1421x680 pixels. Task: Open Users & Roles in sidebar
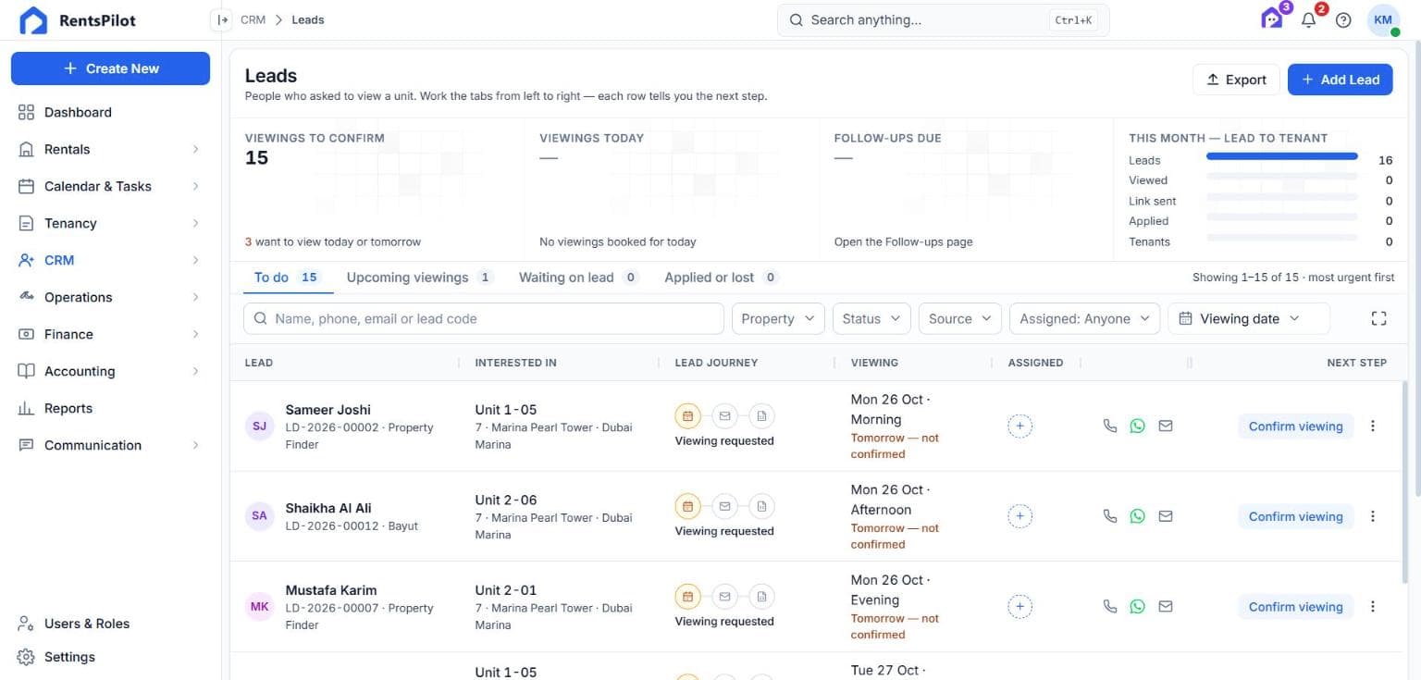(x=110, y=624)
